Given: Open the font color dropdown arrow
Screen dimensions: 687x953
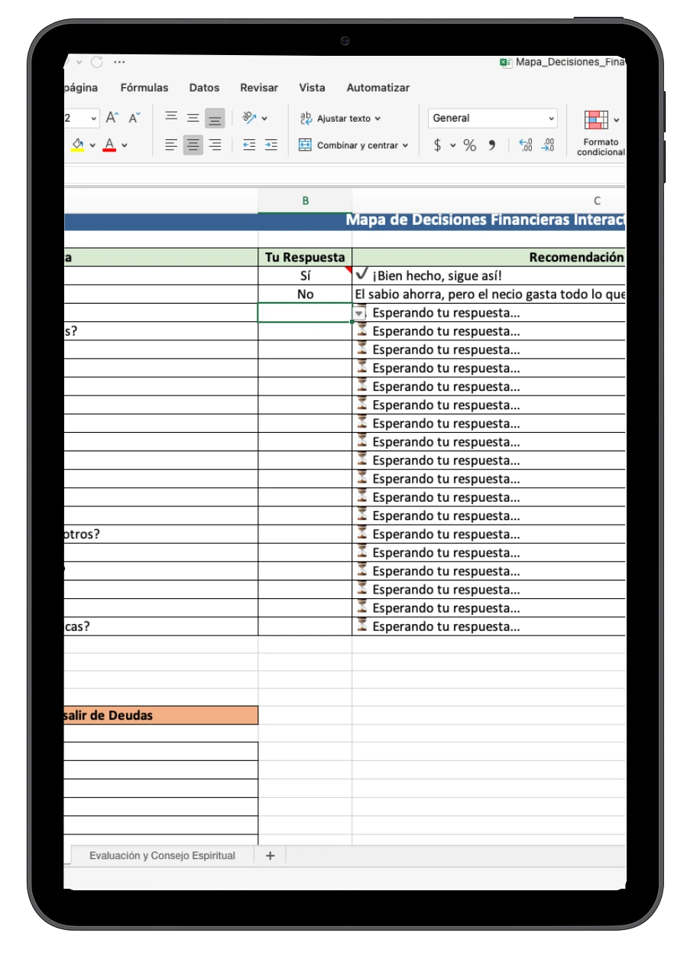Looking at the screenshot, I should point(125,145).
